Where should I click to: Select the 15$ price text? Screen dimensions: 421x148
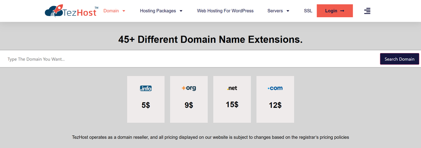coord(232,104)
